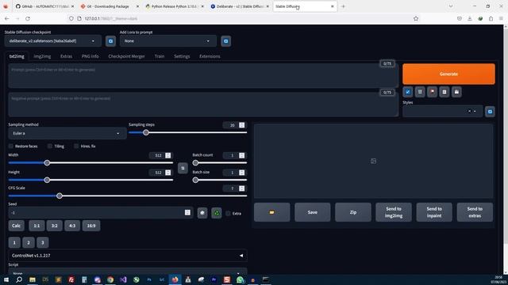This screenshot has width=508, height=285.
Task: Click the Width slider handle
Action: click(47, 162)
